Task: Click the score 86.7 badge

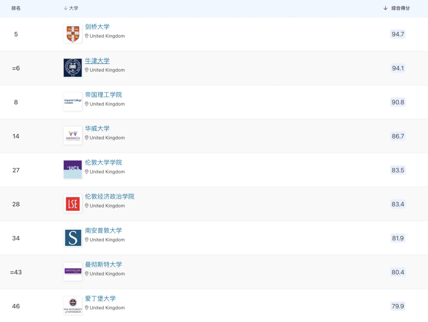Action: click(398, 136)
